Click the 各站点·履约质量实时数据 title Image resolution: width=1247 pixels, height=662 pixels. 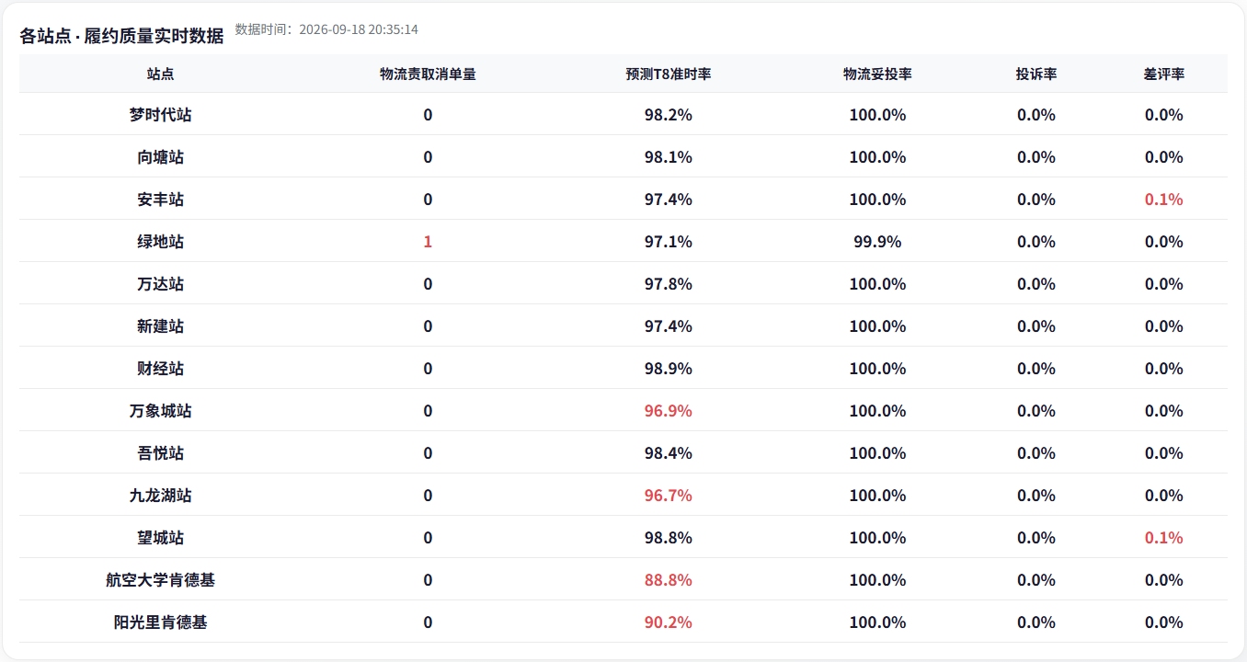(x=121, y=36)
